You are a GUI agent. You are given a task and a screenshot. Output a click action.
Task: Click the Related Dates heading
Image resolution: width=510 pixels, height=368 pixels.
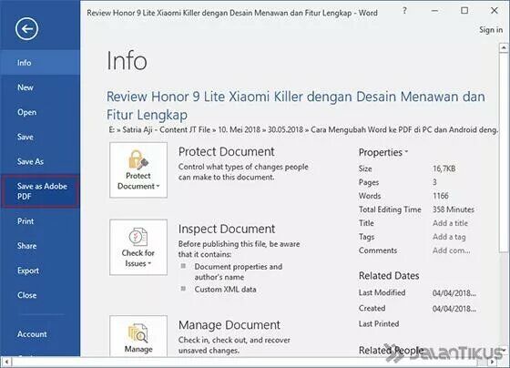(x=389, y=276)
